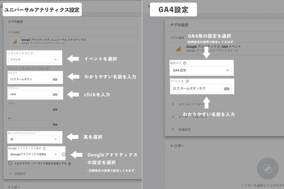This screenshot has width=284, height=189.
Task: Click variable picker icon next to 値 field
Action: click(x=55, y=124)
